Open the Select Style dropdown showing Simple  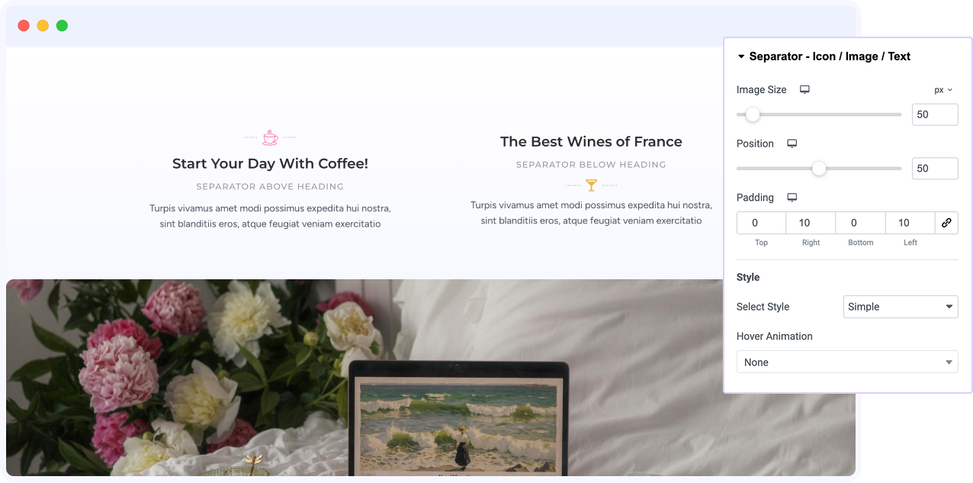tap(901, 307)
